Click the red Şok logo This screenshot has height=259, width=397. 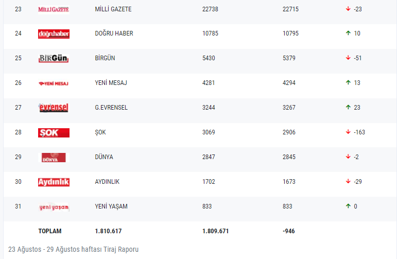click(x=54, y=133)
